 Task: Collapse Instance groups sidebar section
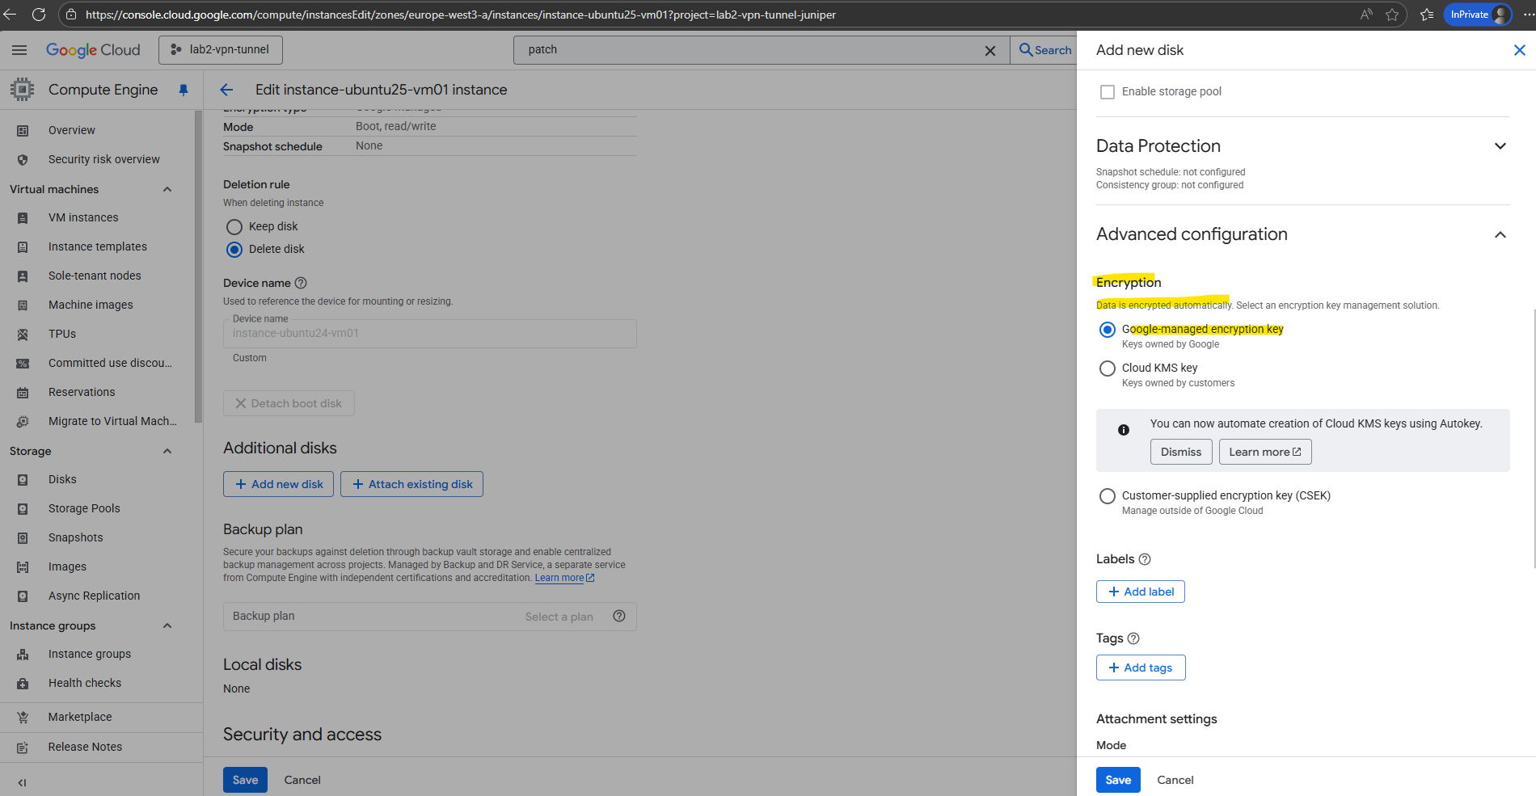point(167,625)
